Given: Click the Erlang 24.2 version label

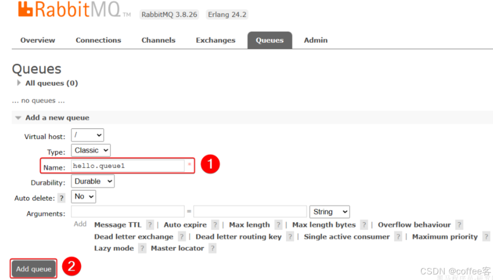Looking at the screenshot, I should [x=227, y=15].
